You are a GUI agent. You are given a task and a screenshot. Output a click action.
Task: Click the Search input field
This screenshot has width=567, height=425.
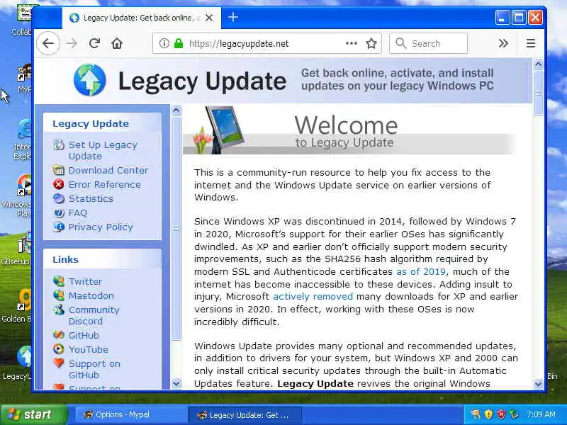pos(429,44)
